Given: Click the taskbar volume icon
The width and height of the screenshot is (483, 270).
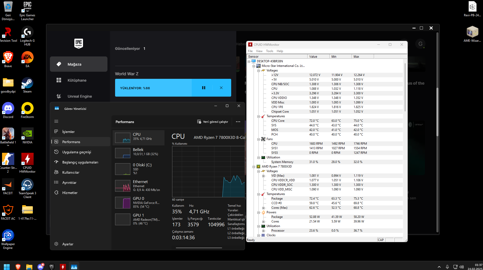Looking at the screenshot, I should click(462, 267).
